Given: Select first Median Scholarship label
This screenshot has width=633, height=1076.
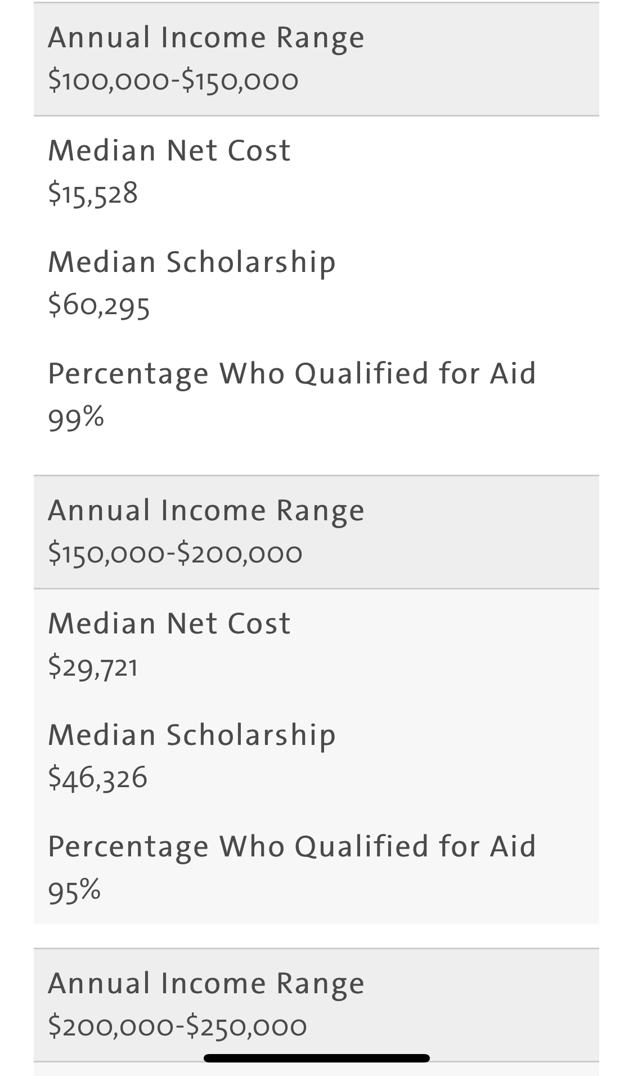Looking at the screenshot, I should (x=192, y=262).
